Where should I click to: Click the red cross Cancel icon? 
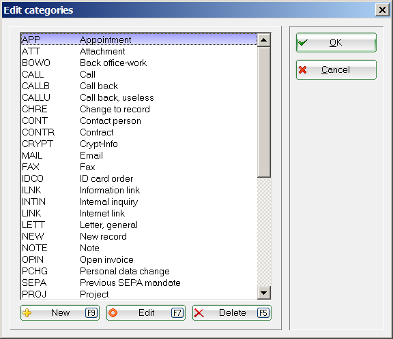pos(302,69)
